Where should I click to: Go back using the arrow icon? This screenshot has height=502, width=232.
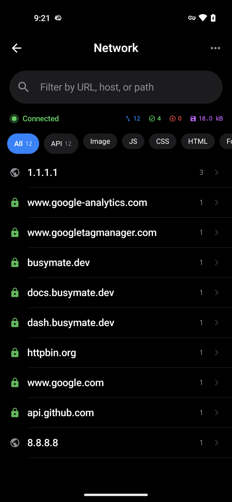pyautogui.click(x=16, y=48)
